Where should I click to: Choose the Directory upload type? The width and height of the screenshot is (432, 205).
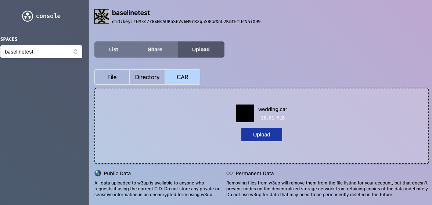147,77
